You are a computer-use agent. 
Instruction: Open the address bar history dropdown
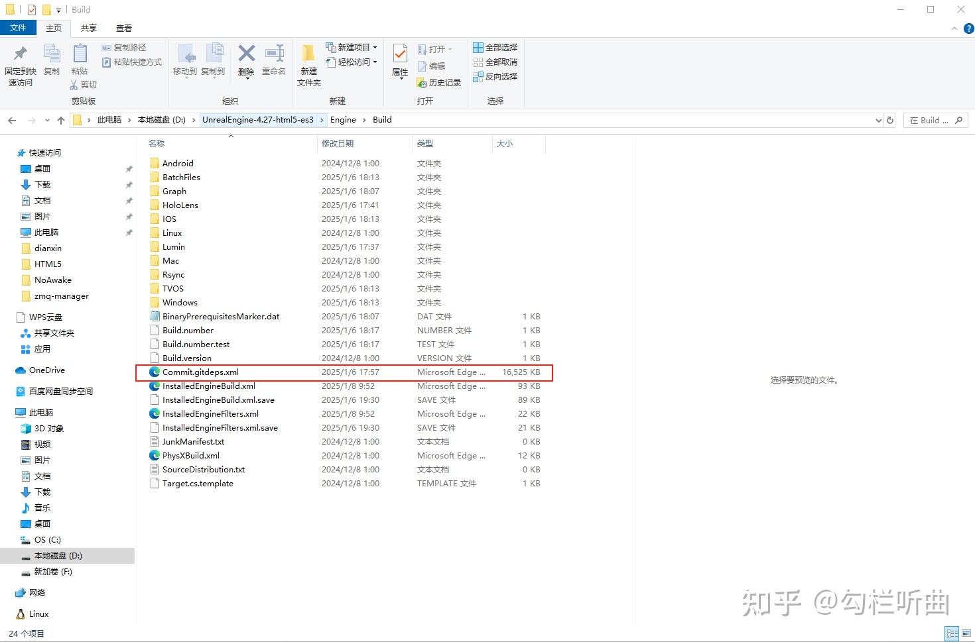[x=879, y=120]
